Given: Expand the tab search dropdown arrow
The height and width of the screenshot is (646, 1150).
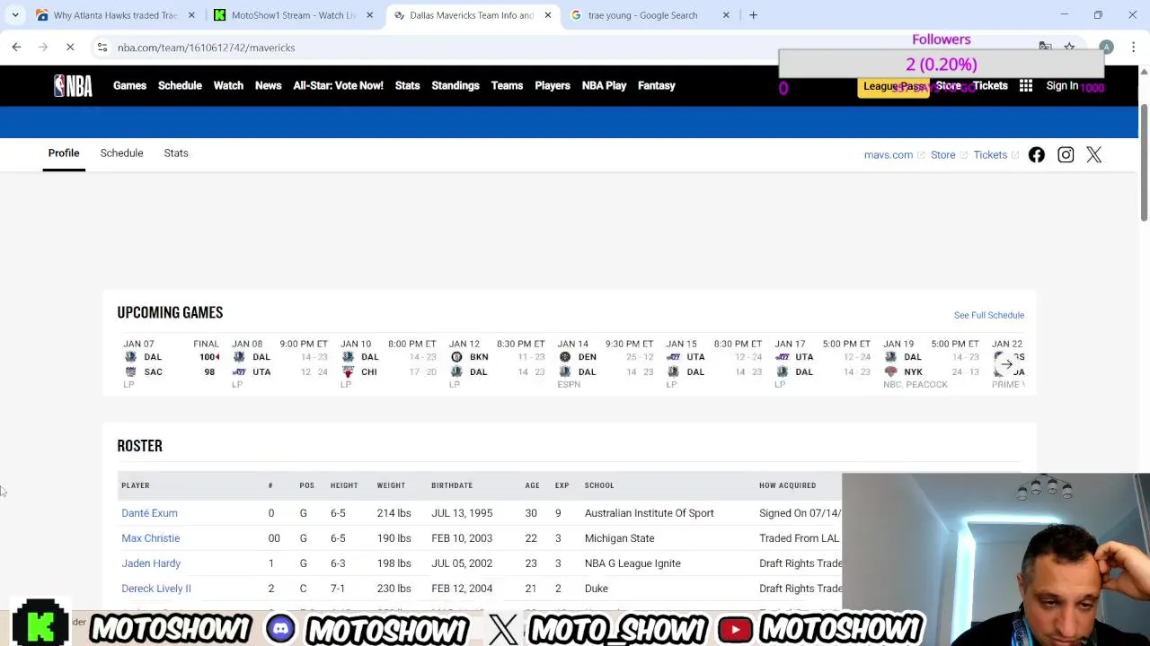Looking at the screenshot, I should click(x=14, y=14).
